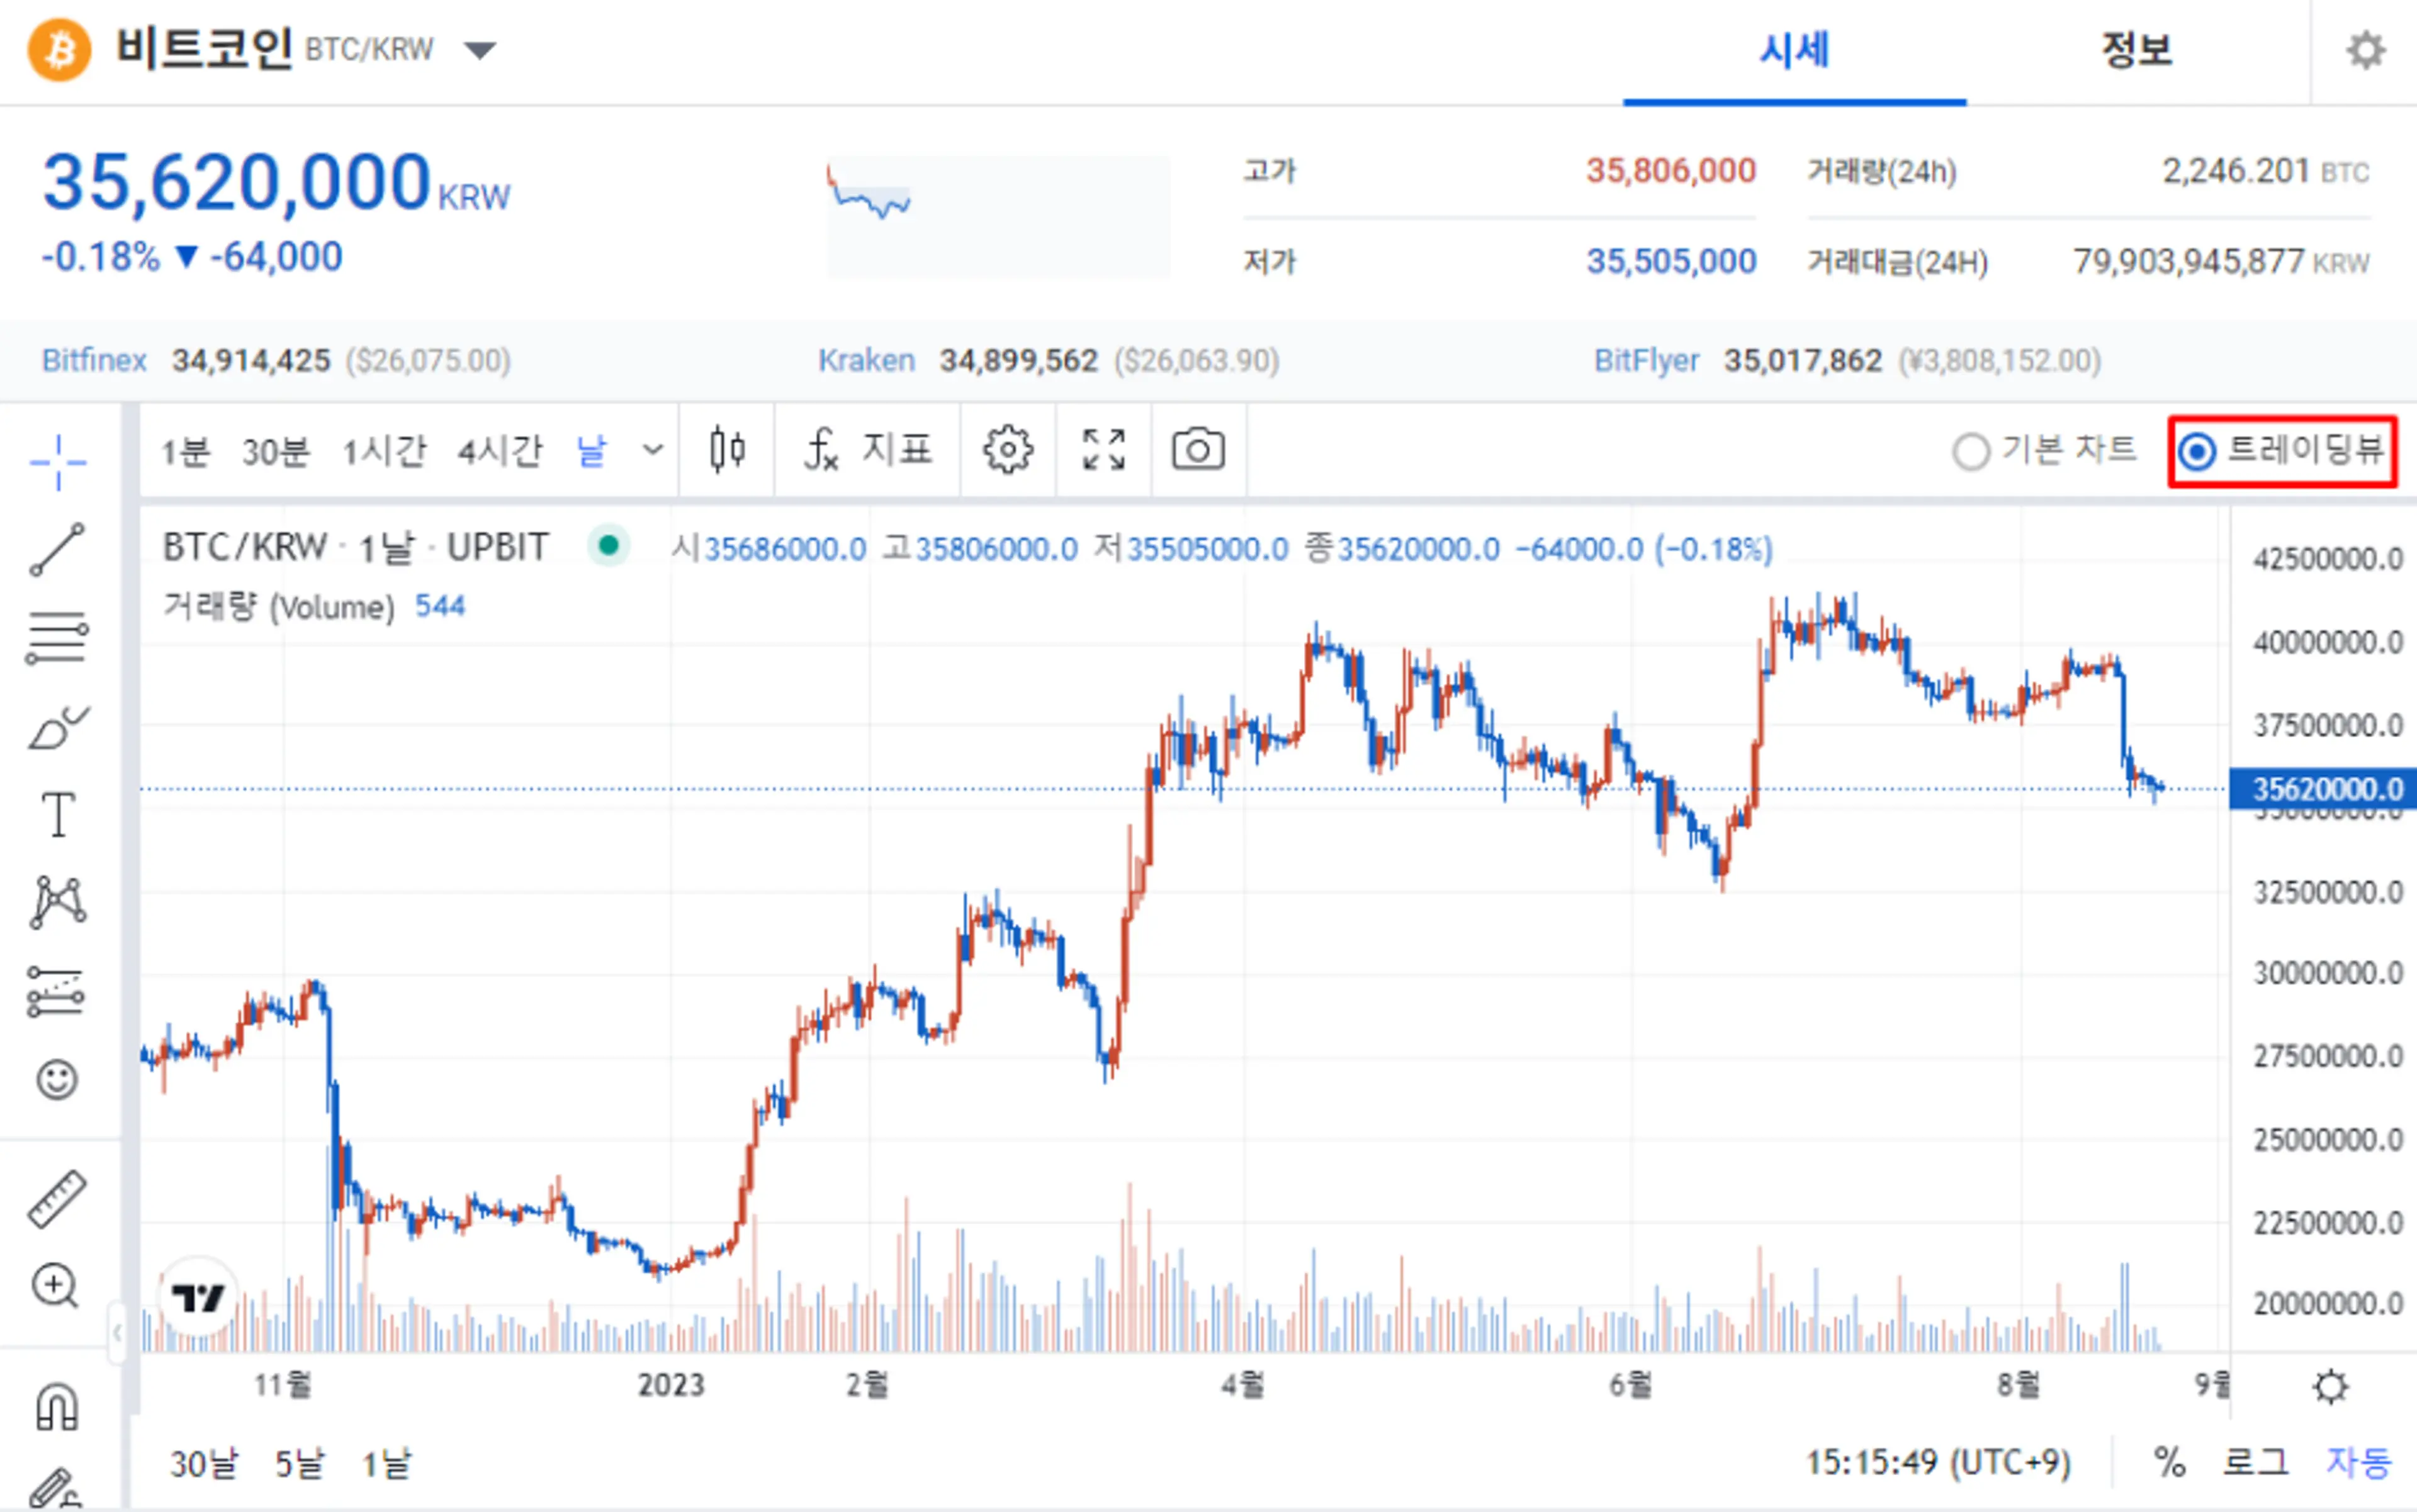Set date range to 1날

point(386,1464)
